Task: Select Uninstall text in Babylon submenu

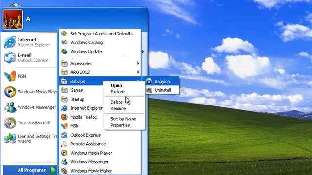Action: (x=163, y=90)
